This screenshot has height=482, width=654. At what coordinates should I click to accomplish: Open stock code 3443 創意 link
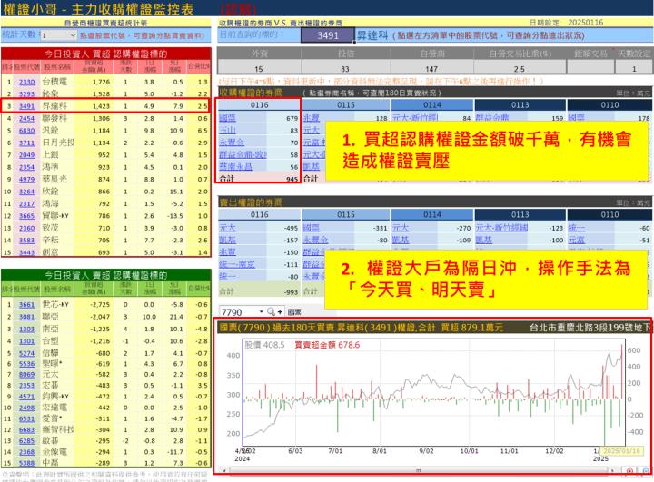(x=26, y=252)
